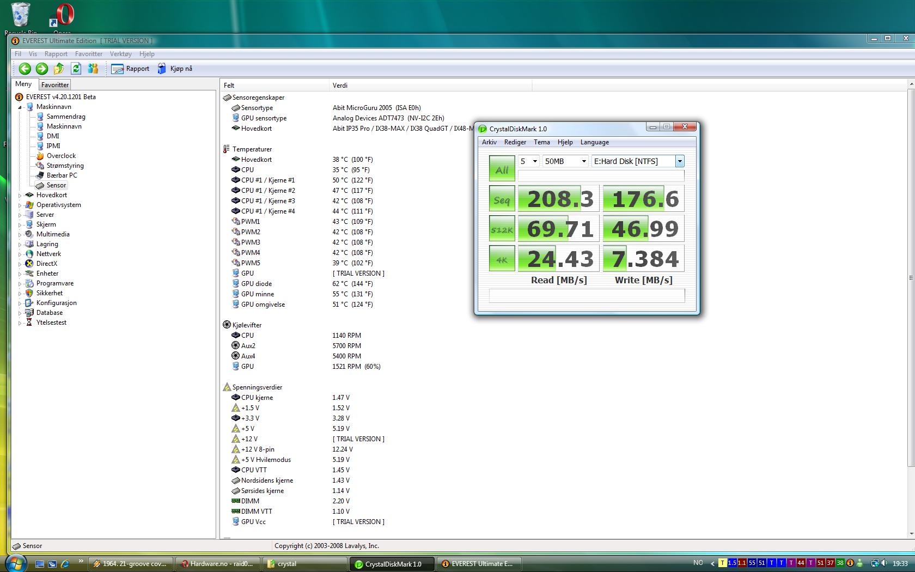
Task: Click the Show desktop quick launch icon
Action: tap(40, 564)
